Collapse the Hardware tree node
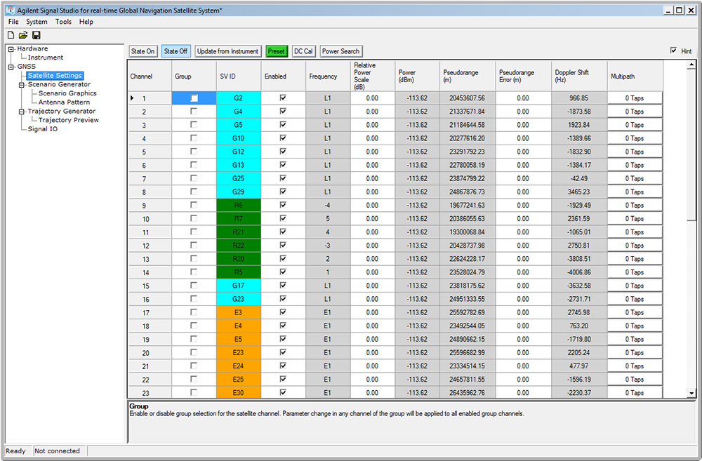 click(x=11, y=49)
